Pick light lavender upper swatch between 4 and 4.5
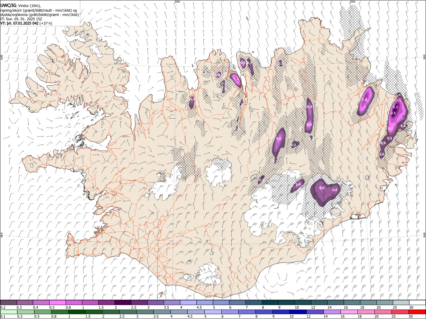The width and height of the screenshot is (426, 319). coord(188,303)
